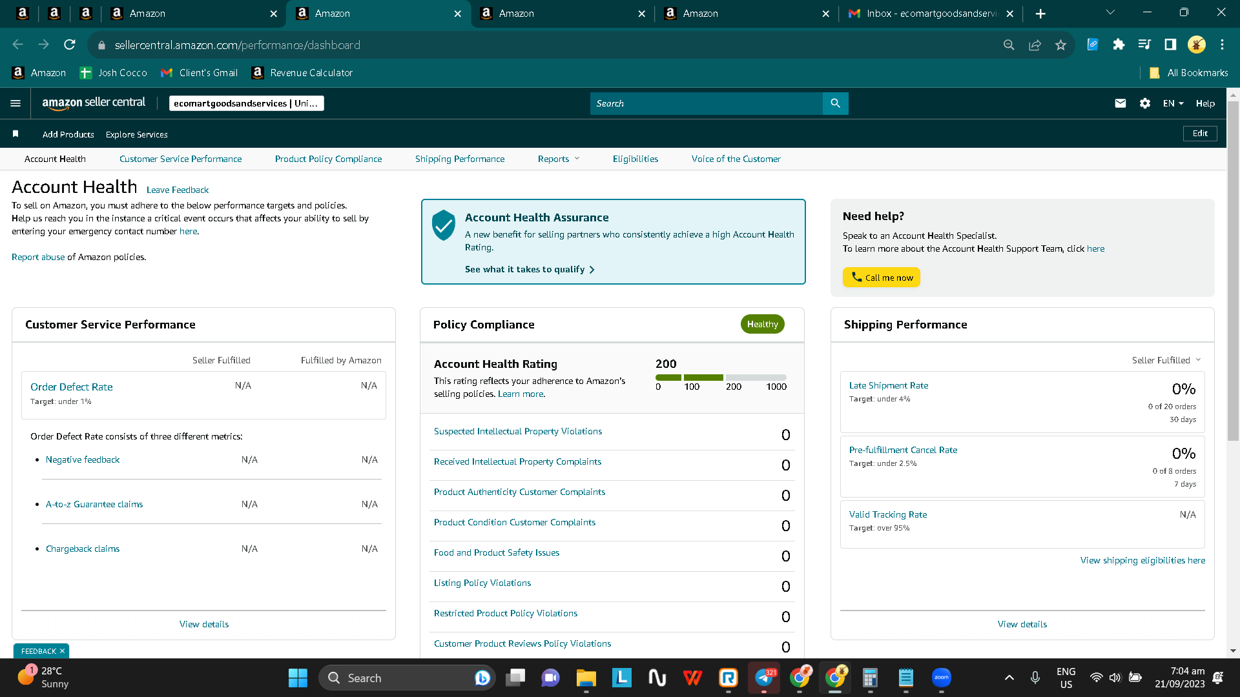Open the Late Shipment Rate link

tap(889, 385)
